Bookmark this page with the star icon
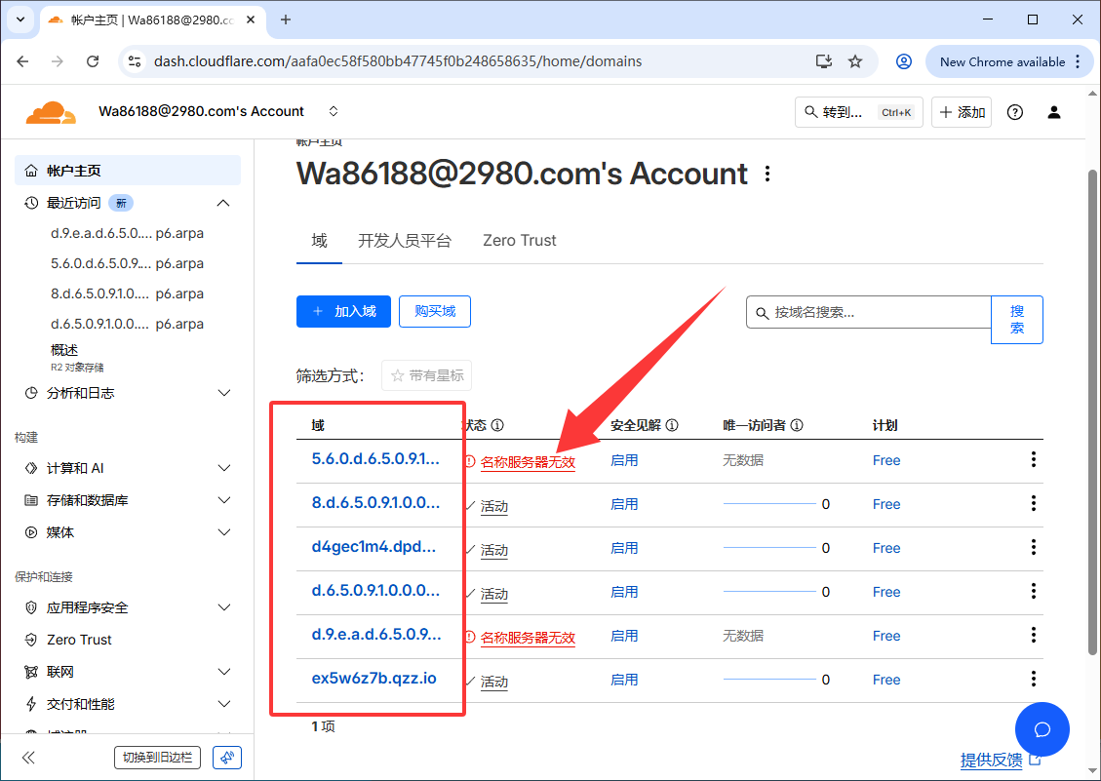Viewport: 1101px width, 781px height. (855, 61)
